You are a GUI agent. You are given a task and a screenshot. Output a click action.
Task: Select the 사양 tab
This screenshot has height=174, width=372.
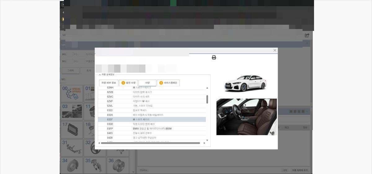[147, 83]
